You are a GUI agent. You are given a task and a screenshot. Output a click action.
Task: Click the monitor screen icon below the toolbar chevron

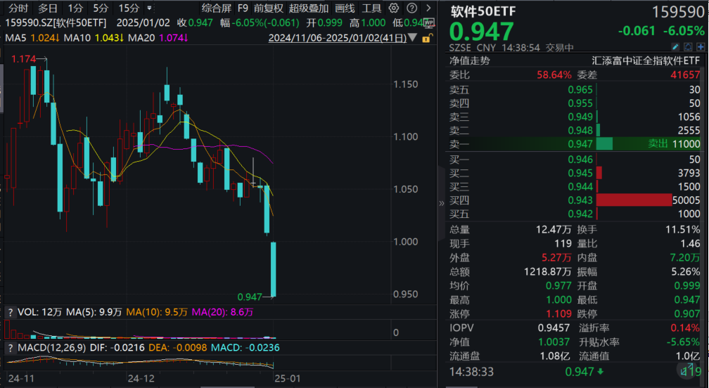pos(429,22)
